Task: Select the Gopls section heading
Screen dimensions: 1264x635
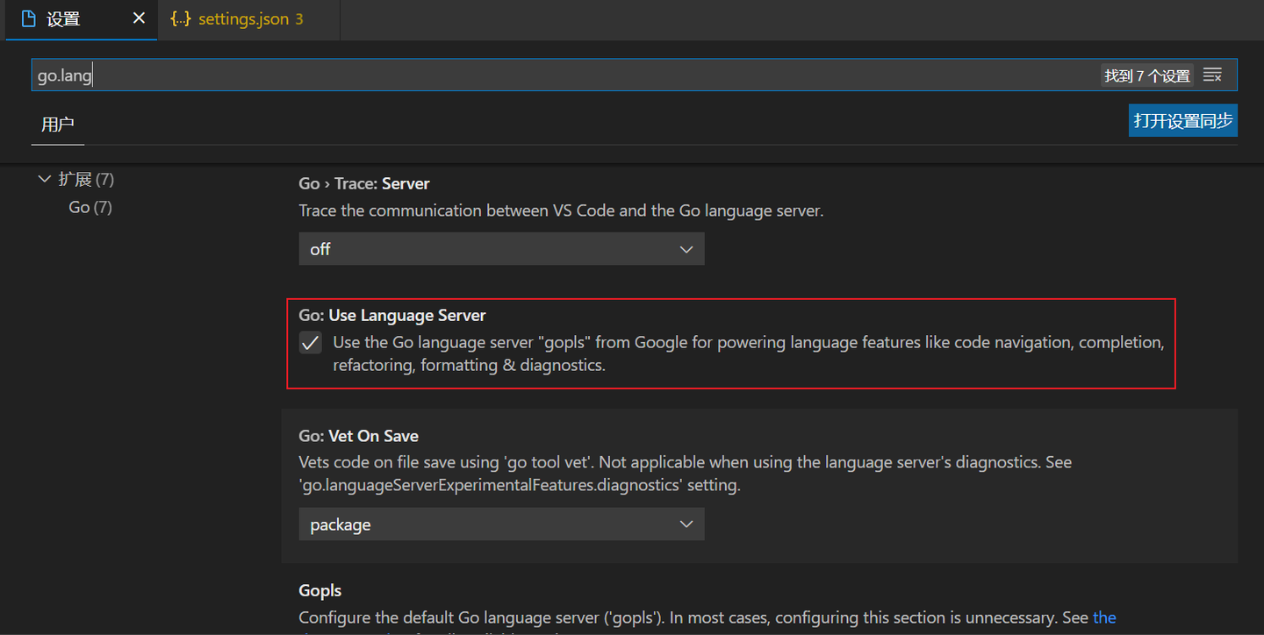Action: 320,589
